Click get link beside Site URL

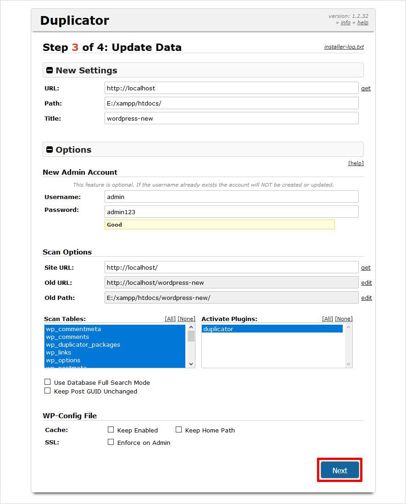366,268
